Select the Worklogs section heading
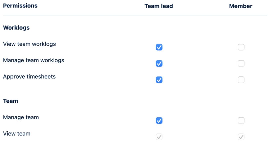 (x=16, y=28)
